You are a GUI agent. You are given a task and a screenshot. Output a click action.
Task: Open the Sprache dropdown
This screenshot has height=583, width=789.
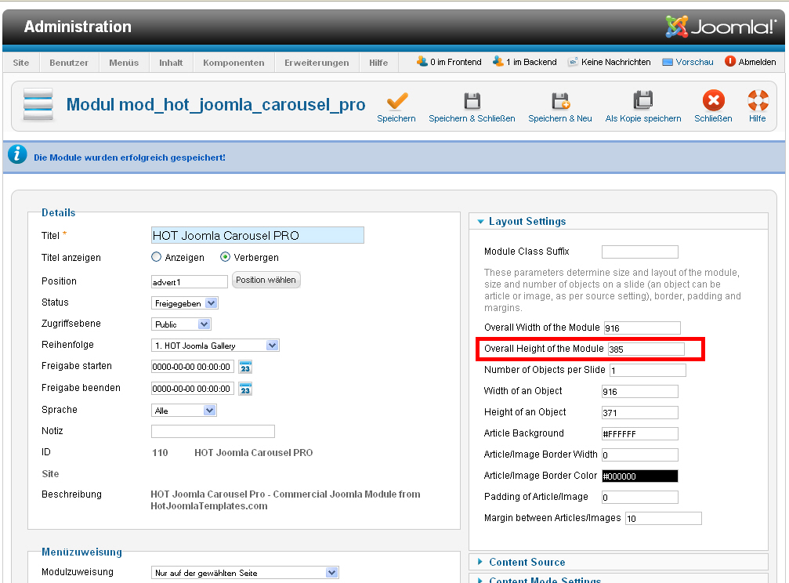[183, 411]
